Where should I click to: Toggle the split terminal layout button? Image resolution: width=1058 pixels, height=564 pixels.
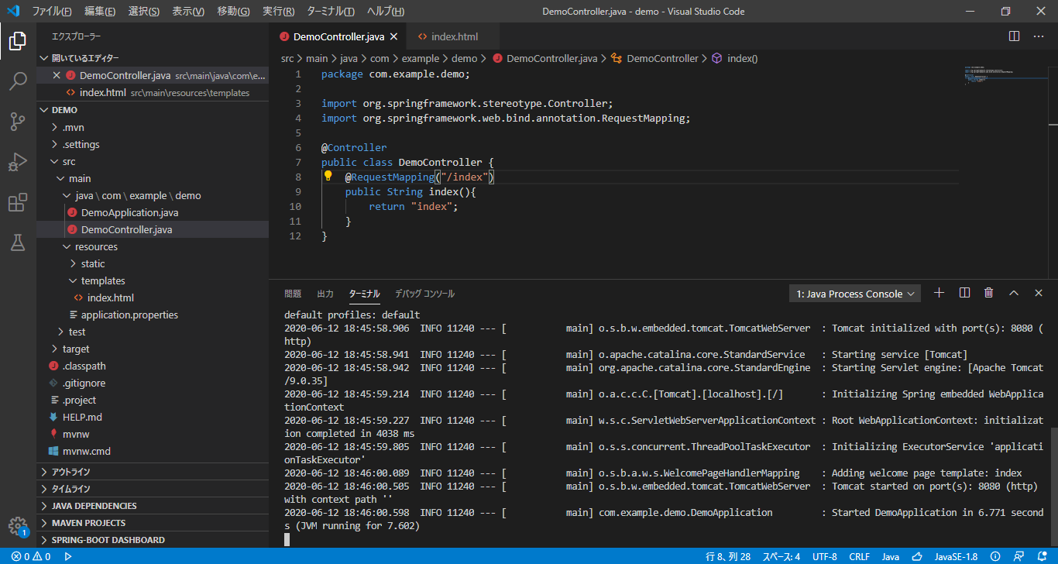click(964, 293)
